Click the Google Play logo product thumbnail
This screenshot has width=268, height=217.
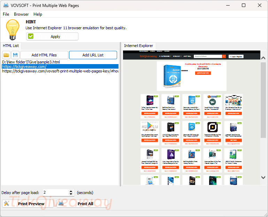[x=150, y=126]
